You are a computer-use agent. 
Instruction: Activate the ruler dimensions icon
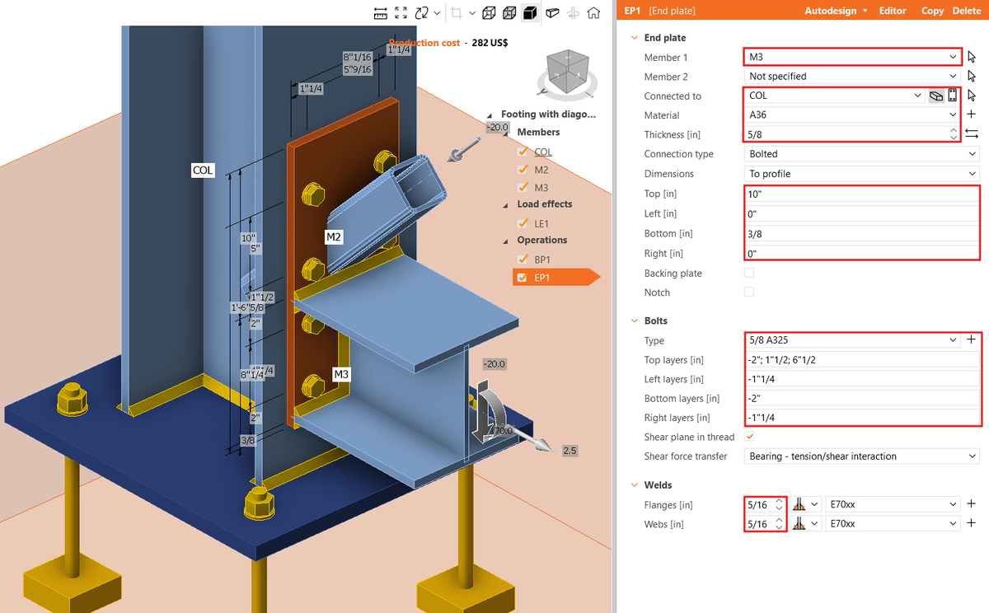pos(381,12)
